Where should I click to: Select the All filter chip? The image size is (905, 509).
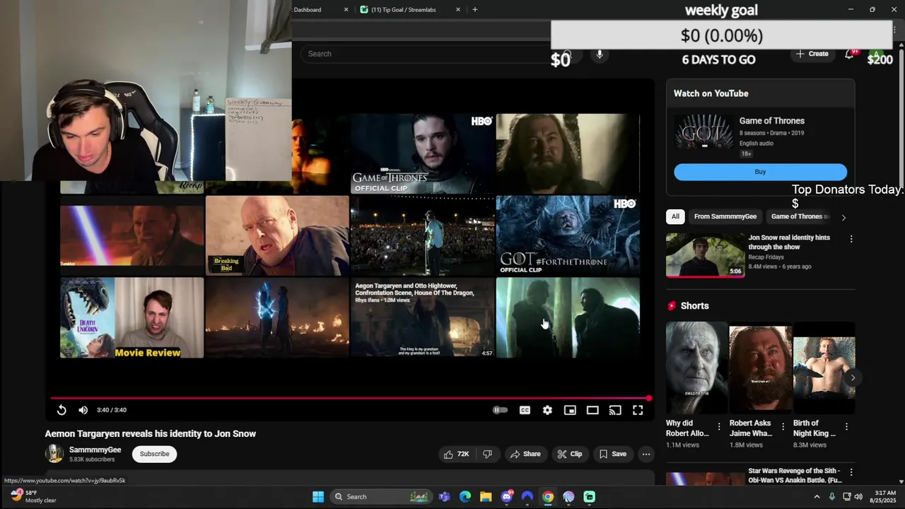point(675,216)
